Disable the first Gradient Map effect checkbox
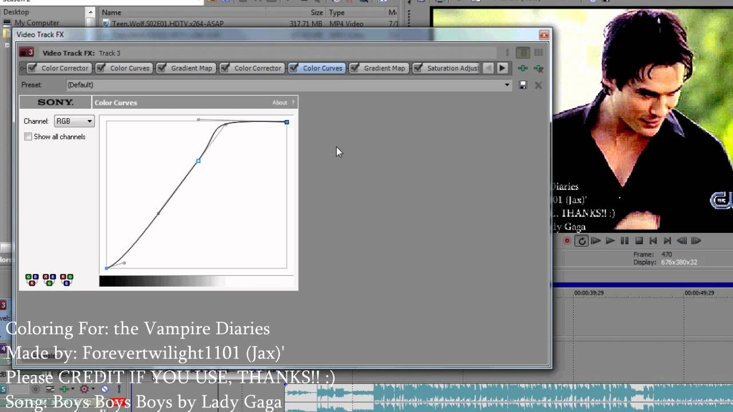The height and width of the screenshot is (412, 733). click(x=162, y=68)
